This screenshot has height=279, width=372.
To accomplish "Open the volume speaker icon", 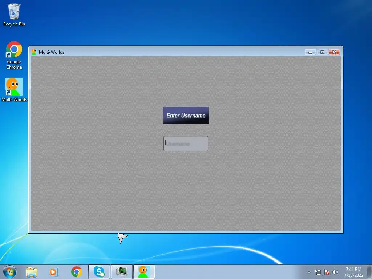I will click(335, 272).
